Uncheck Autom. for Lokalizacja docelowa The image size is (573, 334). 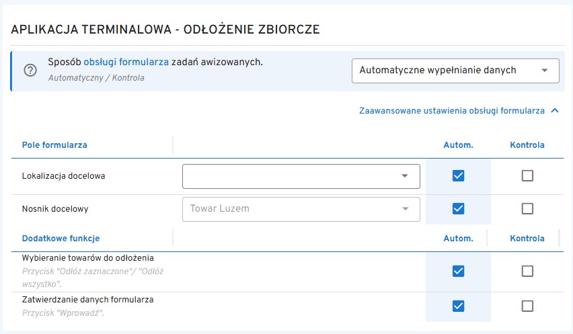point(459,176)
